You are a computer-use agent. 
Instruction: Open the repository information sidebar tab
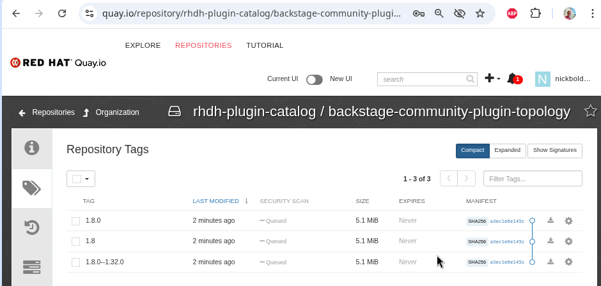[x=31, y=148]
